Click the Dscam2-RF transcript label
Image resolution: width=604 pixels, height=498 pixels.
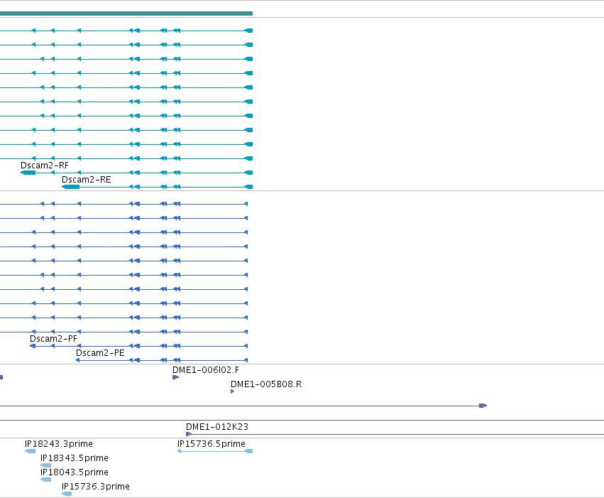pos(44,166)
